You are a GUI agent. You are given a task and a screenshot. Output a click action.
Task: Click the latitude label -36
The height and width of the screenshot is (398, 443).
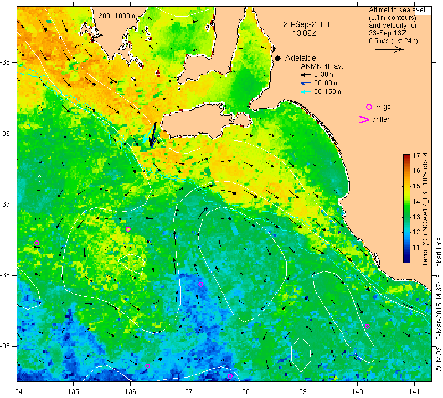point(6,133)
